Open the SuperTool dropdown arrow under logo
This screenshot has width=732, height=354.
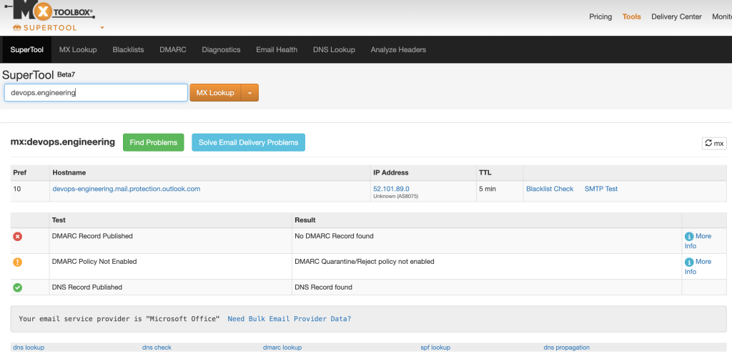[x=102, y=28]
